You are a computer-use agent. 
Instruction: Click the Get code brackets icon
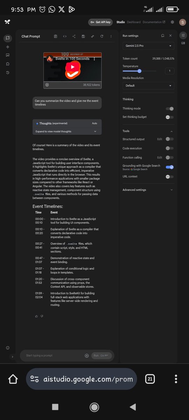click(x=65, y=36)
